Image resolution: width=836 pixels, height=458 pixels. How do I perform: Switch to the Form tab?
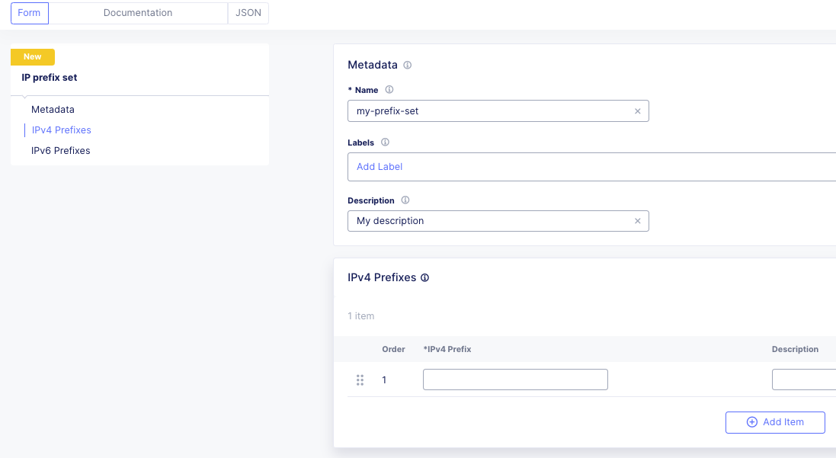pyautogui.click(x=29, y=13)
